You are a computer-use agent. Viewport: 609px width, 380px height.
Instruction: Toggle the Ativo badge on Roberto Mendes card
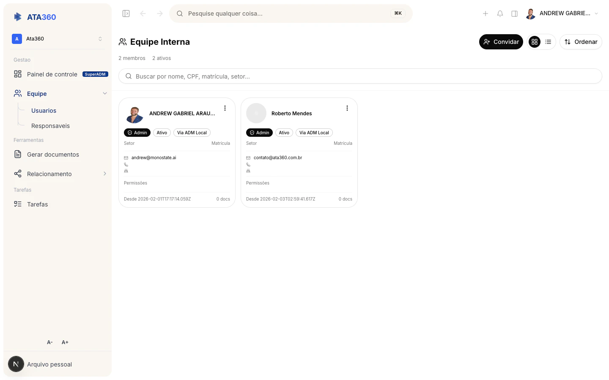[x=284, y=132]
